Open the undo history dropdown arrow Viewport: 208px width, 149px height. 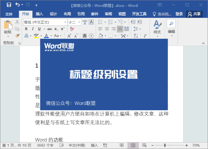(x=22, y=5)
